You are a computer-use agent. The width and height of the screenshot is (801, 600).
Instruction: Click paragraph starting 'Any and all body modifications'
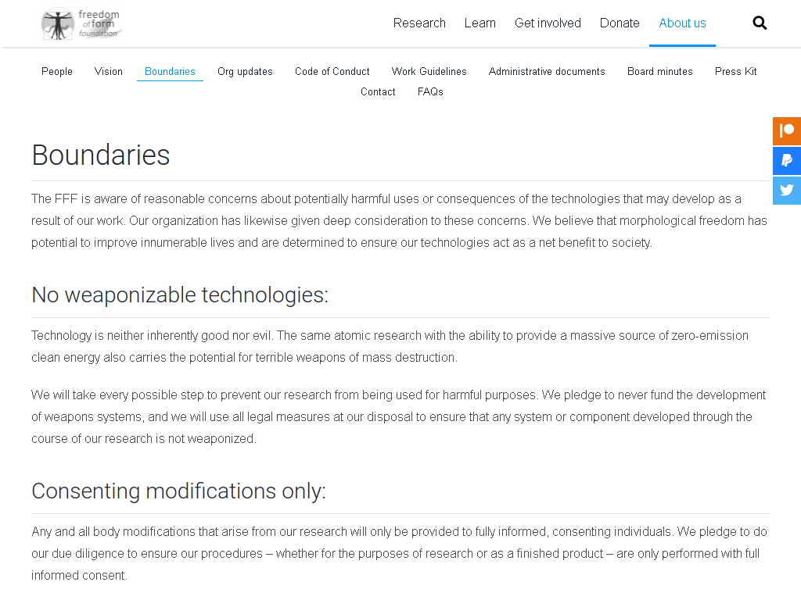(400, 554)
